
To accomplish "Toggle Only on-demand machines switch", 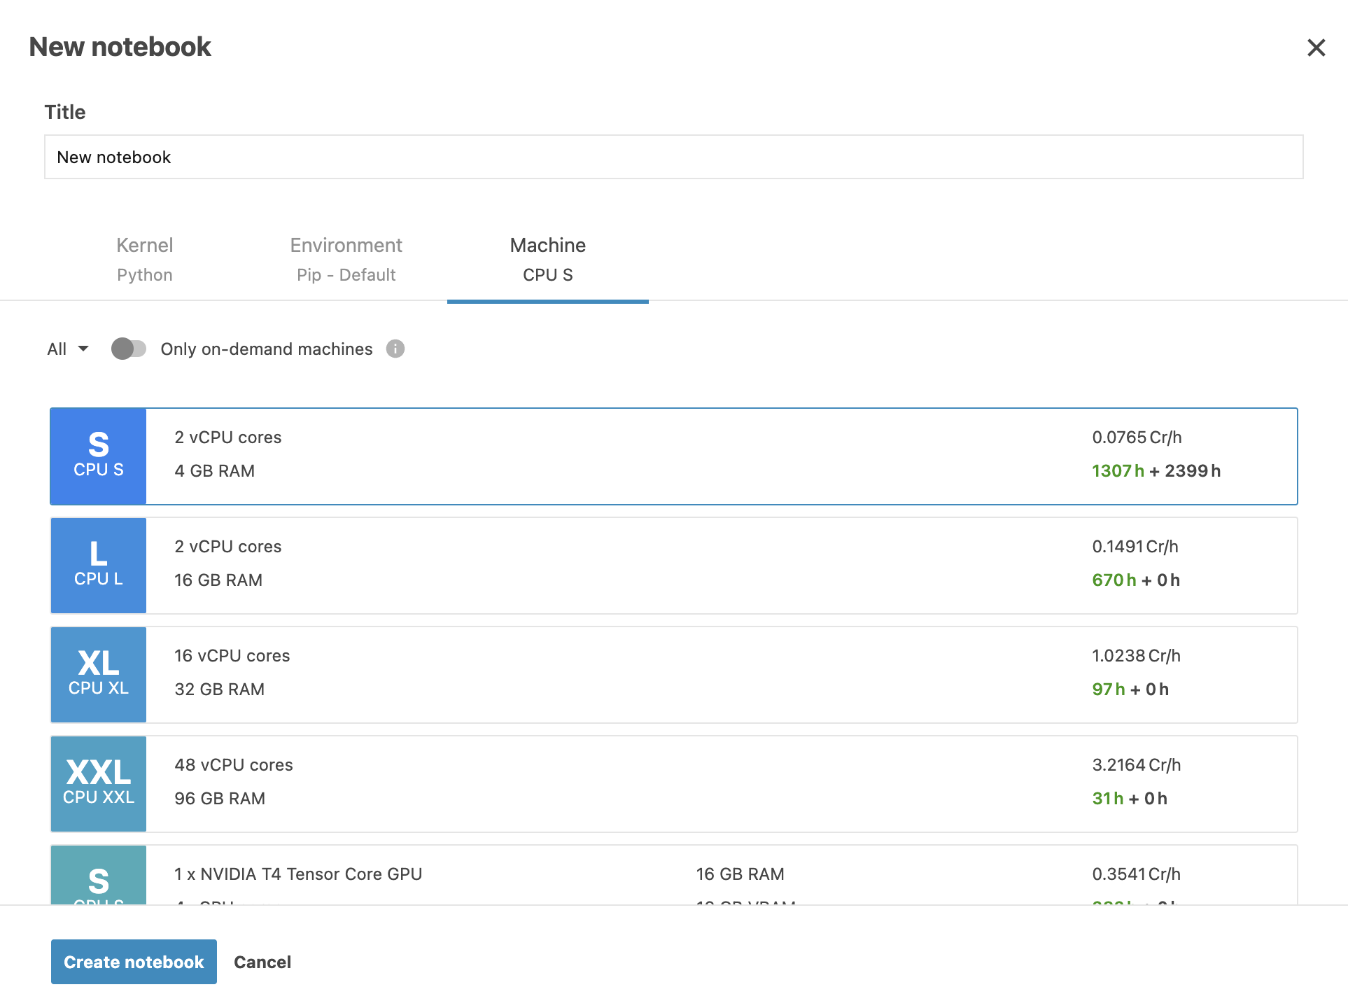I will tap(129, 349).
